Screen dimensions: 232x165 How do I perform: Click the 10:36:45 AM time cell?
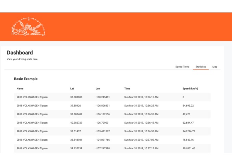point(141,123)
